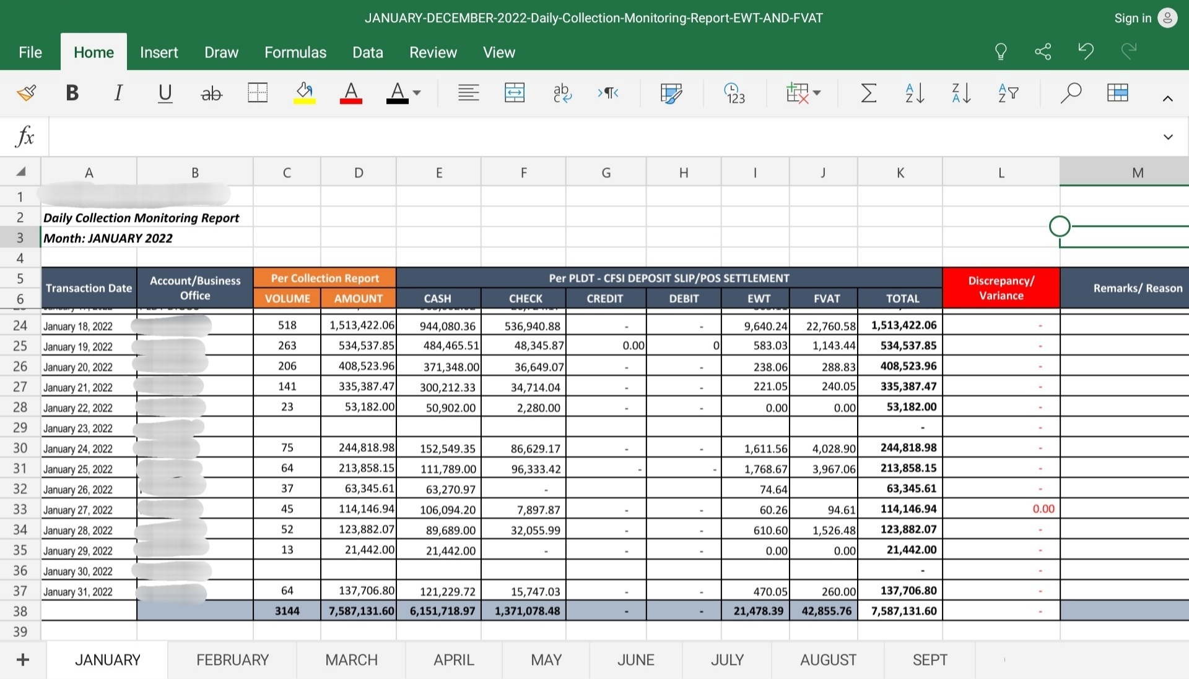Open the search magnifier tool
This screenshot has width=1189, height=679.
(x=1070, y=93)
